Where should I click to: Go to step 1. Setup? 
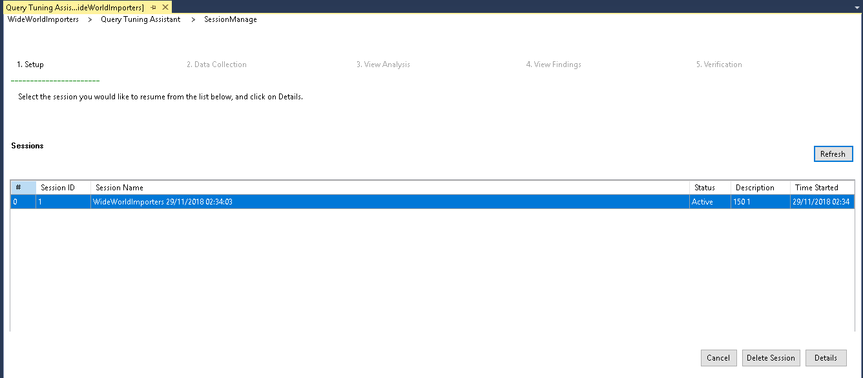pos(30,65)
